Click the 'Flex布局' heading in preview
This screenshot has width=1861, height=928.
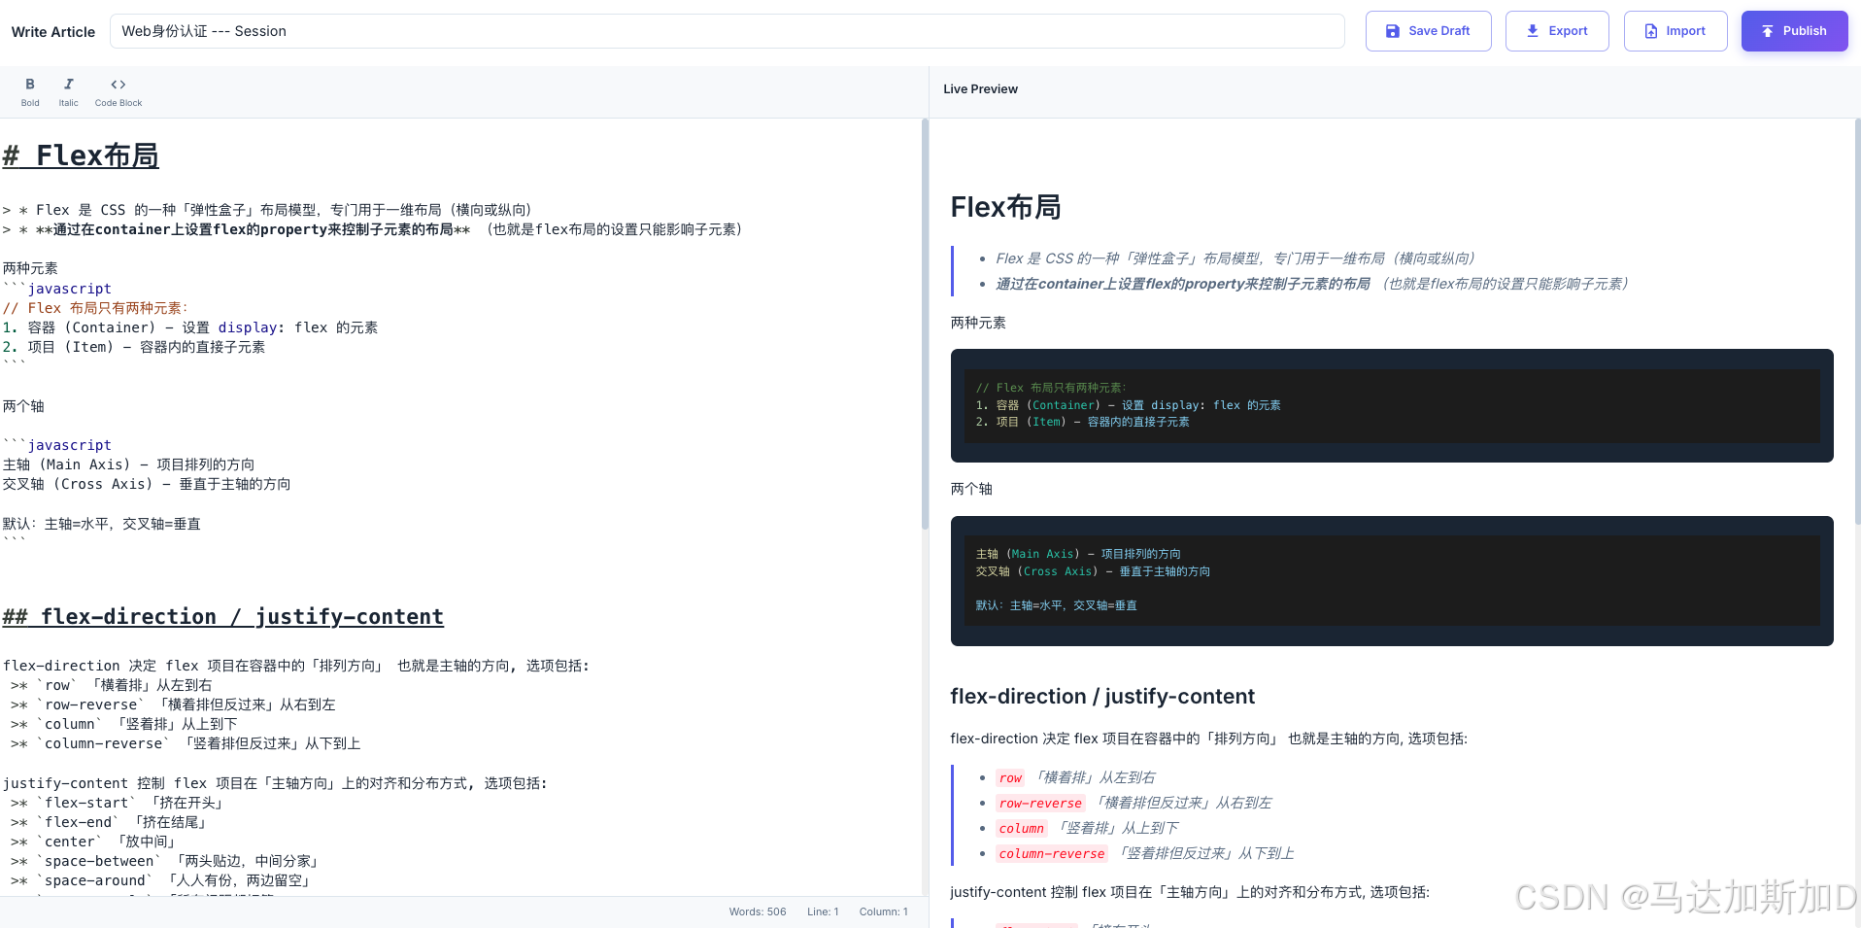point(1005,207)
